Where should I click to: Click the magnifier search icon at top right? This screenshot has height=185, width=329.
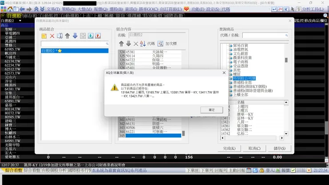325,16
